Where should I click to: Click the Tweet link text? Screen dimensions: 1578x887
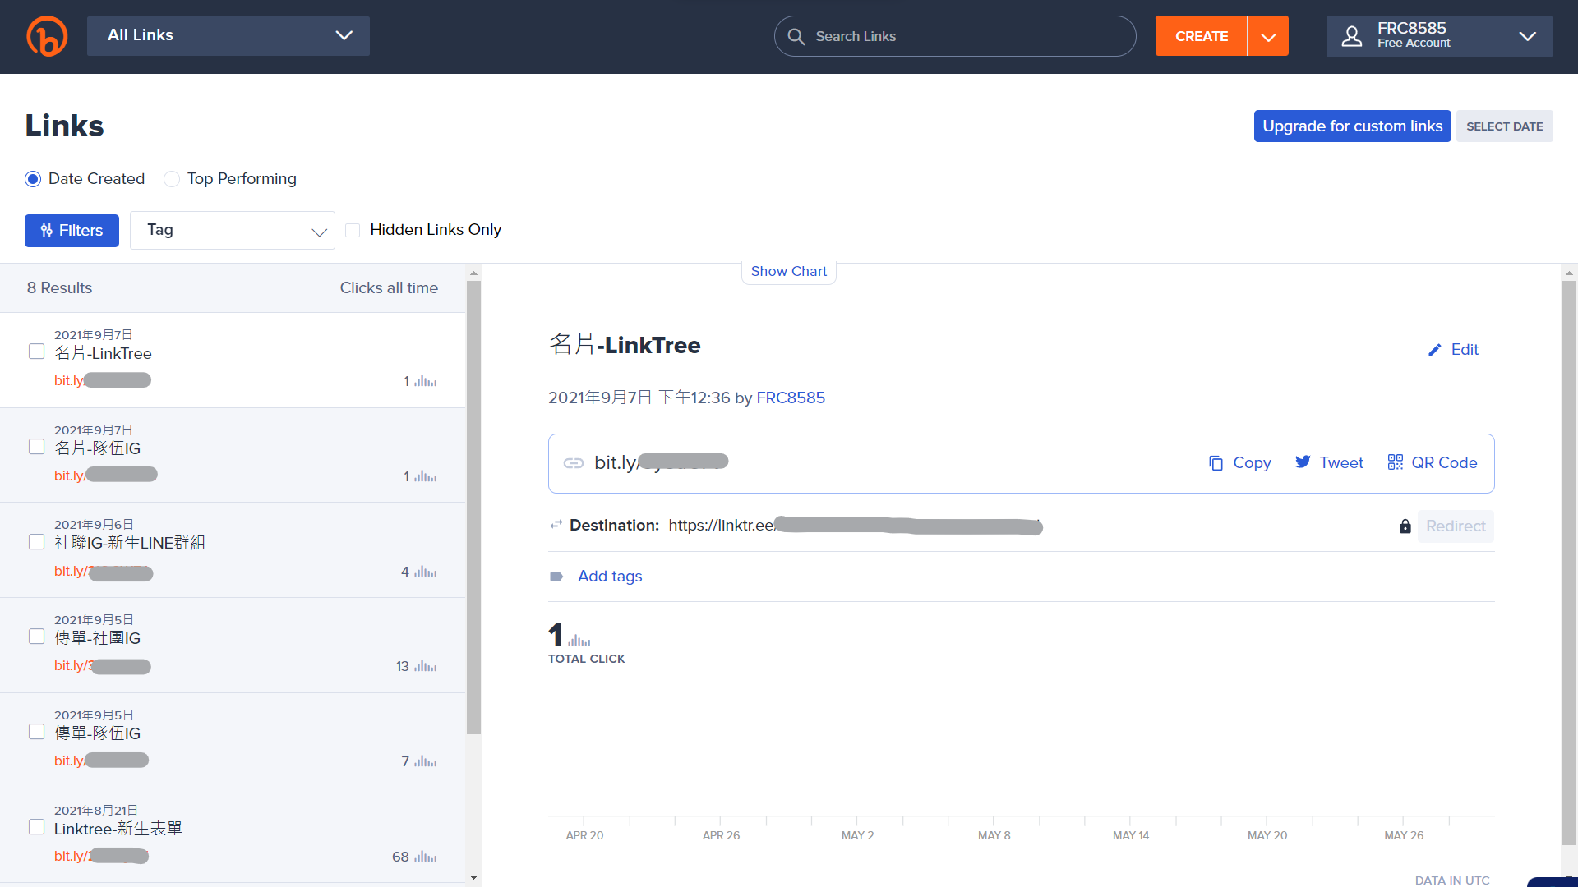pos(1341,463)
